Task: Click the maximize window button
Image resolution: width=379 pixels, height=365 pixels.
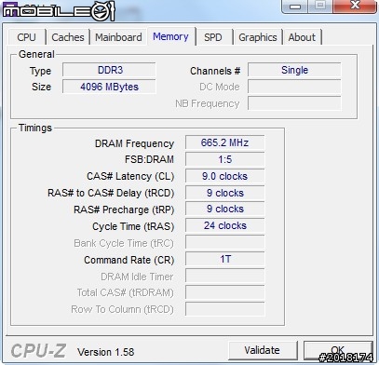Action: (x=320, y=7)
